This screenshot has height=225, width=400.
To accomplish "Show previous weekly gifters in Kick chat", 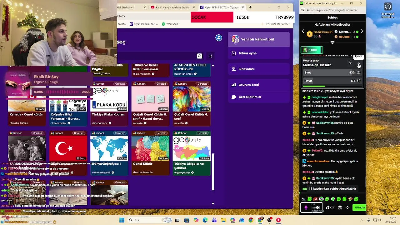I will tap(303, 32).
